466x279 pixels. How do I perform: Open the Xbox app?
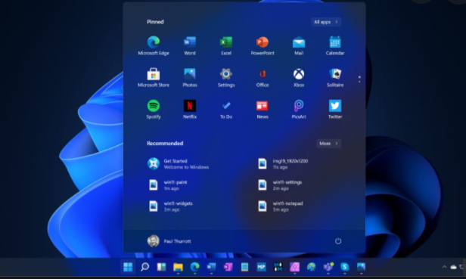click(299, 78)
